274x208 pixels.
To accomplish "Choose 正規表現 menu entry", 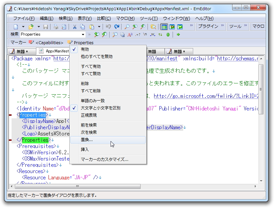I will pyautogui.click(x=108, y=115).
